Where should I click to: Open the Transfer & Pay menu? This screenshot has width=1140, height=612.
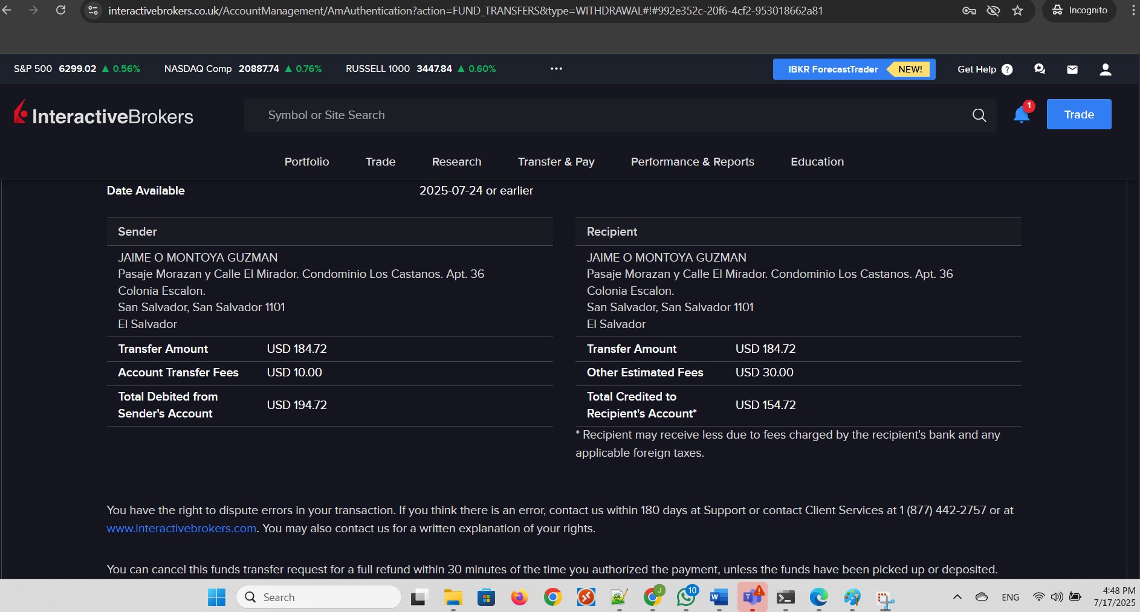(556, 162)
